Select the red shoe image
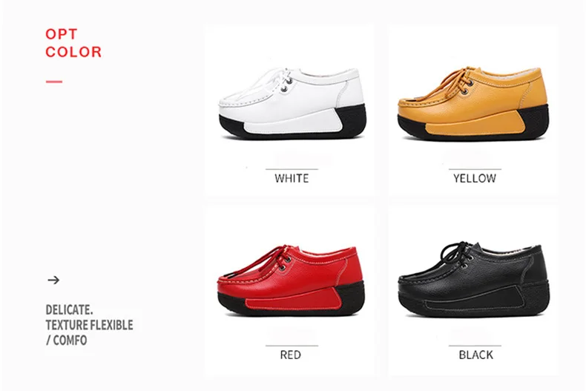586x391 pixels. point(291,280)
